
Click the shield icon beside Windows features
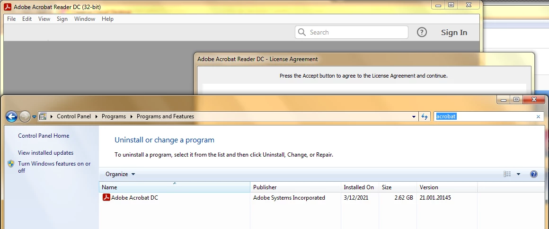[x=11, y=164]
